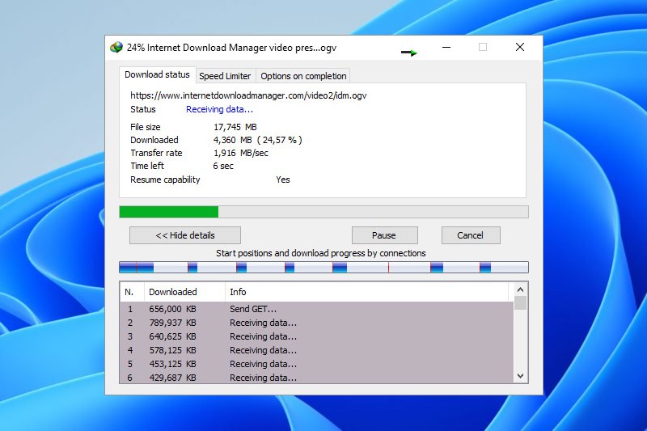Viewport: 647px width, 431px height.
Task: Click the Hide details button
Action: 185,235
